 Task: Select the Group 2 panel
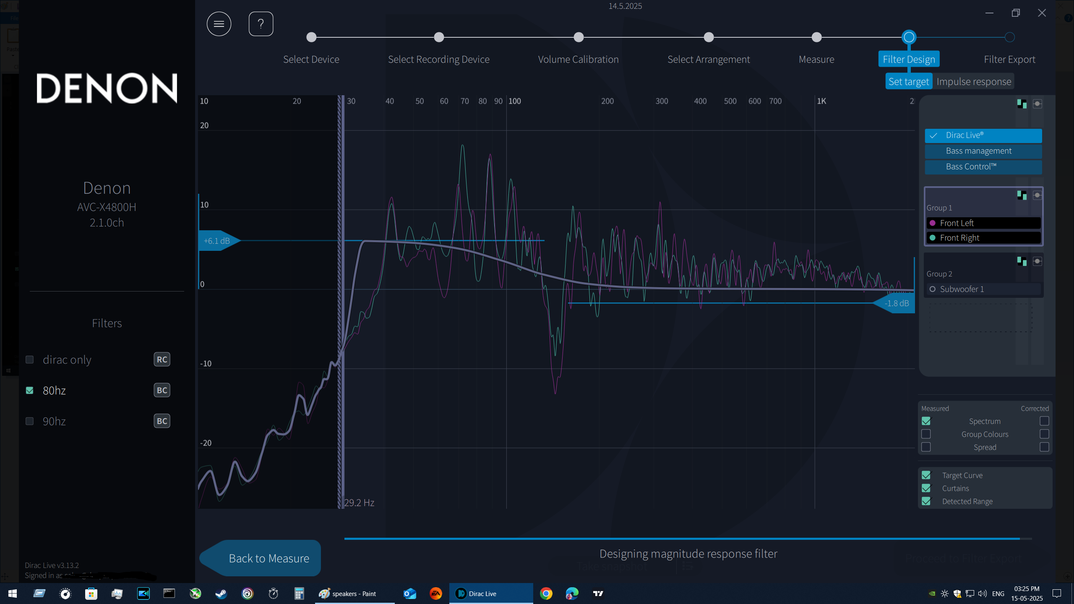pyautogui.click(x=983, y=275)
